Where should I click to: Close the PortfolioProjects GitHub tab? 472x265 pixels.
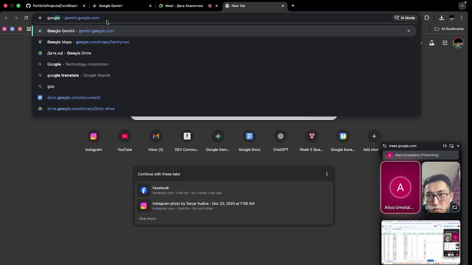click(84, 6)
